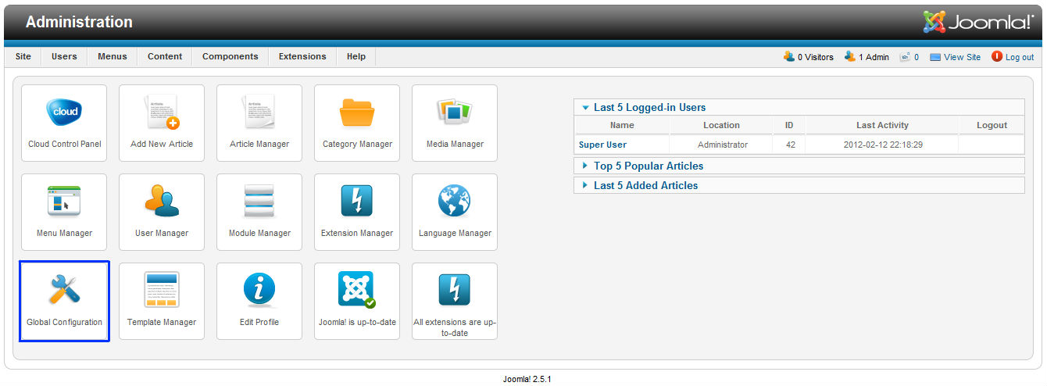Open the Help menu
1047x386 pixels.
pyautogui.click(x=356, y=56)
